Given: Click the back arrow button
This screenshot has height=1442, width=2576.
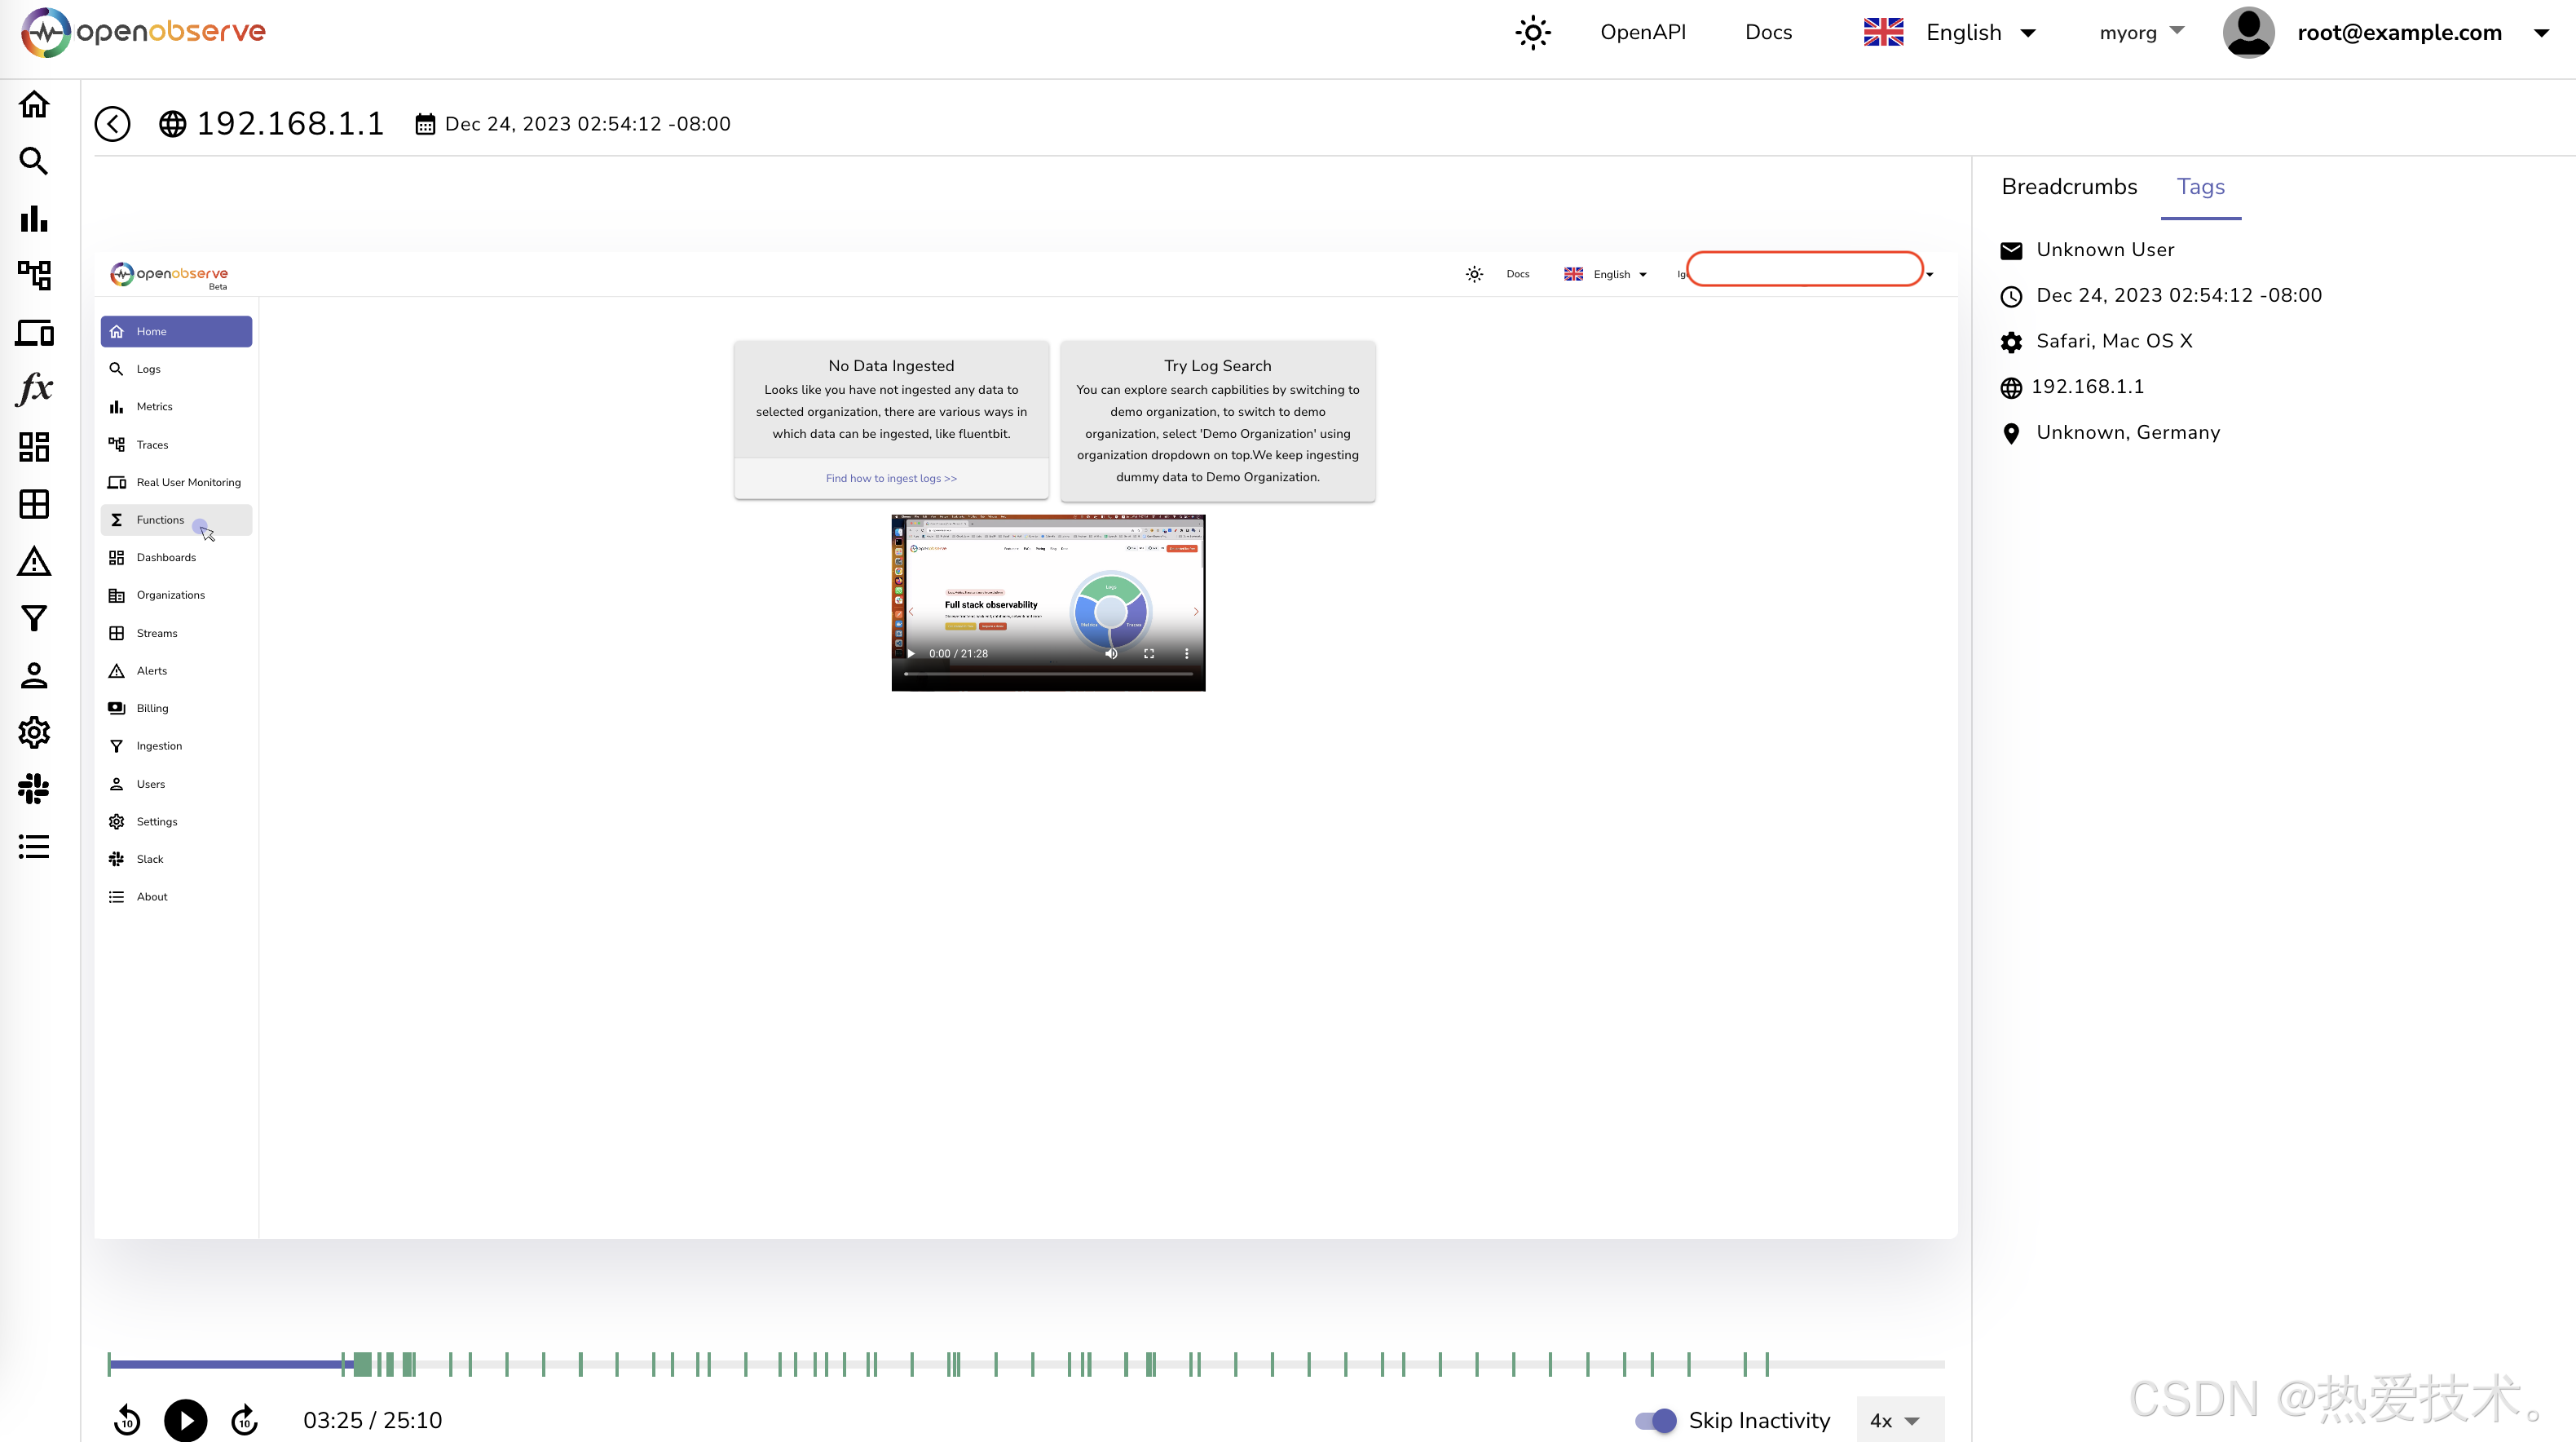Looking at the screenshot, I should click(x=112, y=124).
